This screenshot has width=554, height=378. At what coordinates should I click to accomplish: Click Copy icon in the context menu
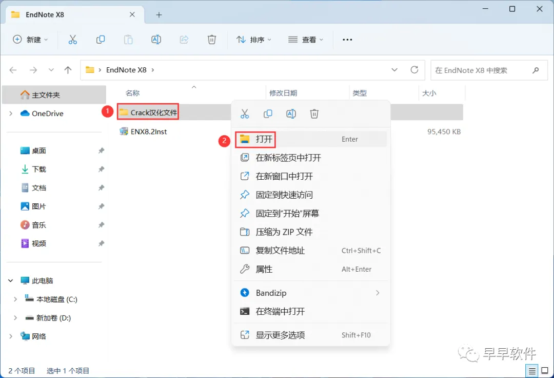tap(268, 114)
